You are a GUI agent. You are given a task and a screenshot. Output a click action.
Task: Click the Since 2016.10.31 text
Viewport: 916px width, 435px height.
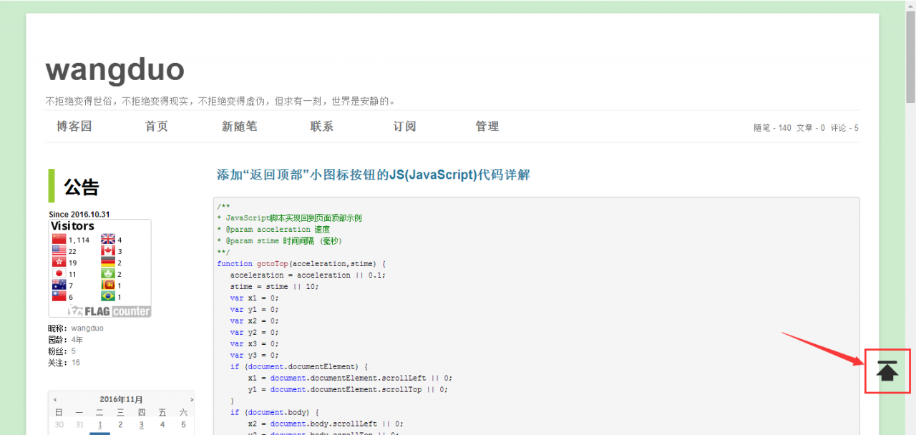coord(79,214)
